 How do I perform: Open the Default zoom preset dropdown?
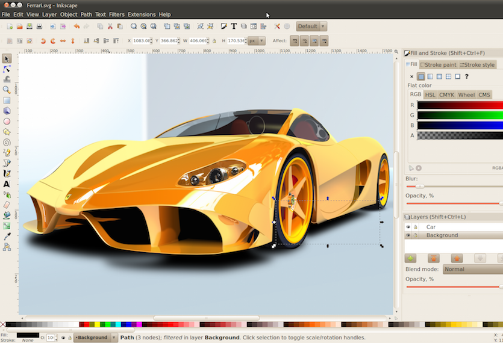coord(311,26)
